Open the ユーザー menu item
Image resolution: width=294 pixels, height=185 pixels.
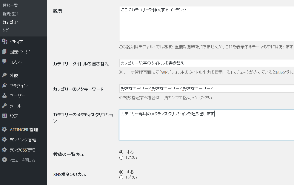click(x=18, y=96)
